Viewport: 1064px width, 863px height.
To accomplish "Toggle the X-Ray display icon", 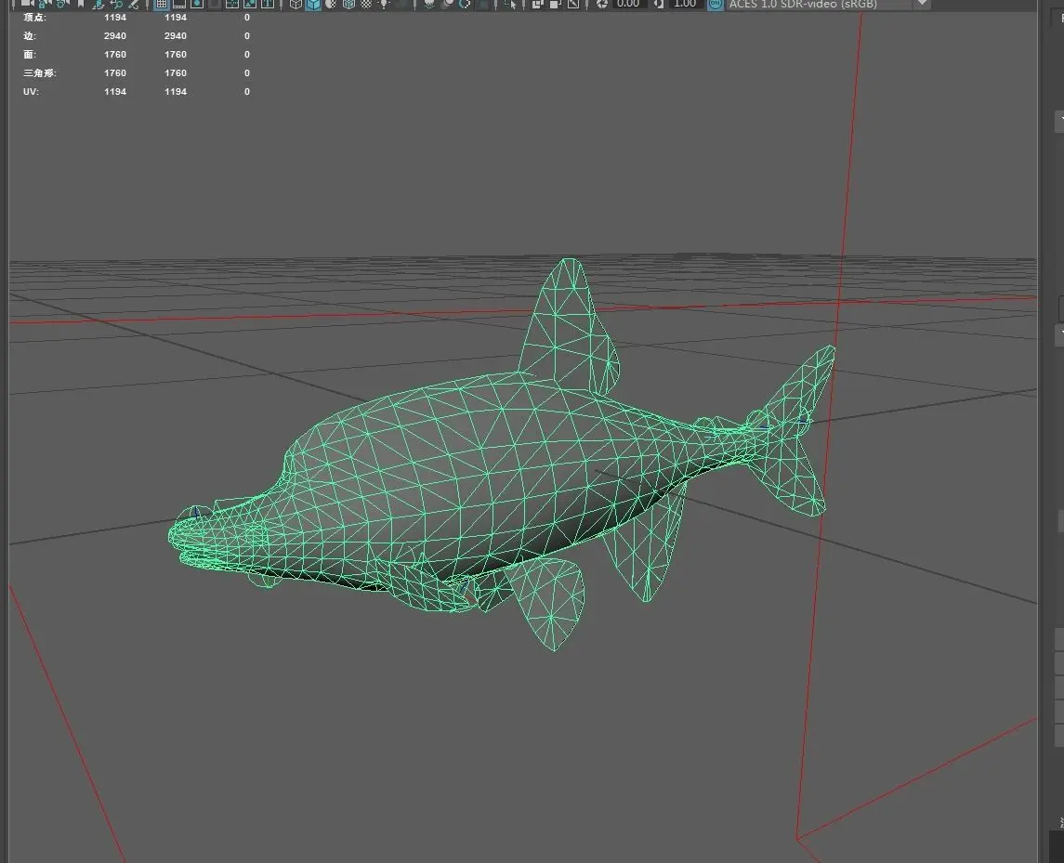I will [x=537, y=4].
